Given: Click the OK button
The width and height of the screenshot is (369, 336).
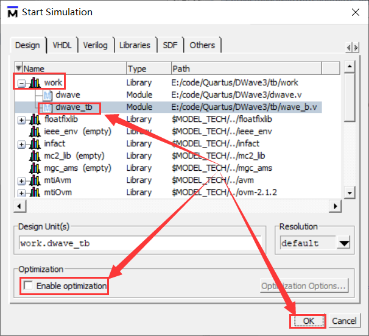Looking at the screenshot, I should (308, 321).
